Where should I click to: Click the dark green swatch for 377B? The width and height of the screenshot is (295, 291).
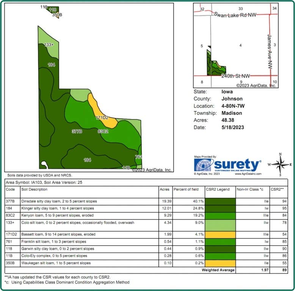pos(220,202)
